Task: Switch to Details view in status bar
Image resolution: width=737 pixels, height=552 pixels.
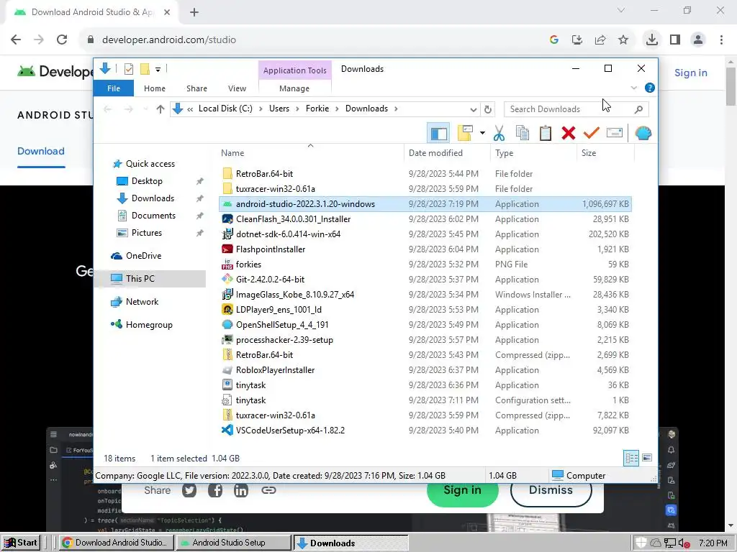Action: click(x=631, y=458)
